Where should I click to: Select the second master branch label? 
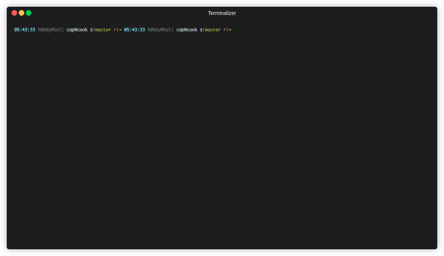[x=212, y=29]
